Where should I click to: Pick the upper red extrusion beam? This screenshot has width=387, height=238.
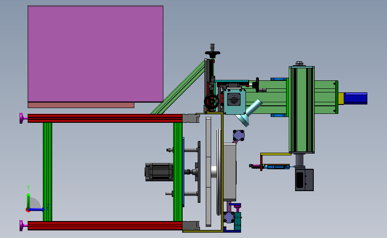point(105,118)
